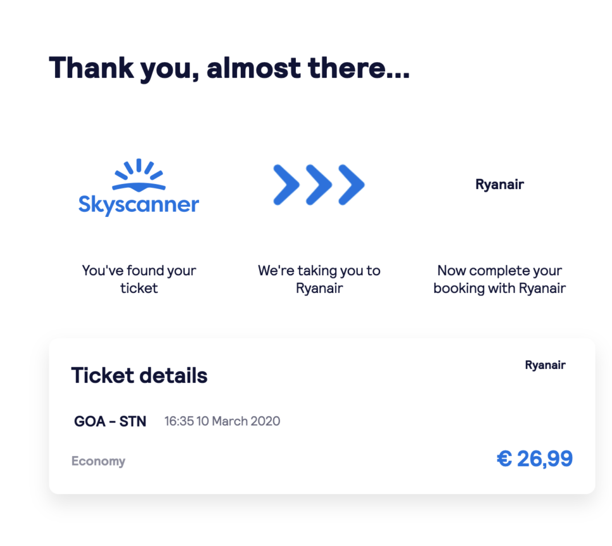Select the Economy fare class label
Viewport: 612px width, 546px height.
pyautogui.click(x=99, y=461)
